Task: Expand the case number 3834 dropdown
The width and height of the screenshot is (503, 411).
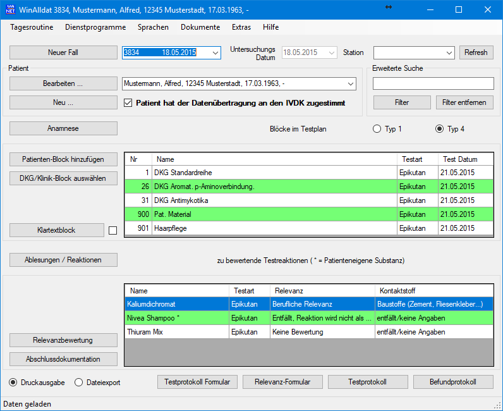Action: click(x=215, y=53)
